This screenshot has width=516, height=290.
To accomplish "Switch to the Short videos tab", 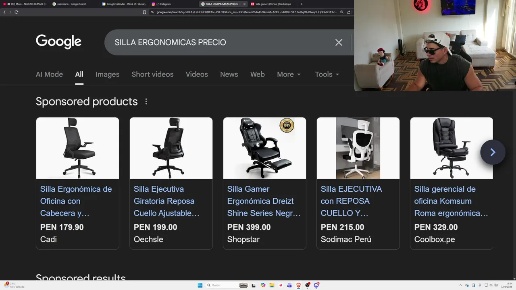I will pyautogui.click(x=152, y=74).
